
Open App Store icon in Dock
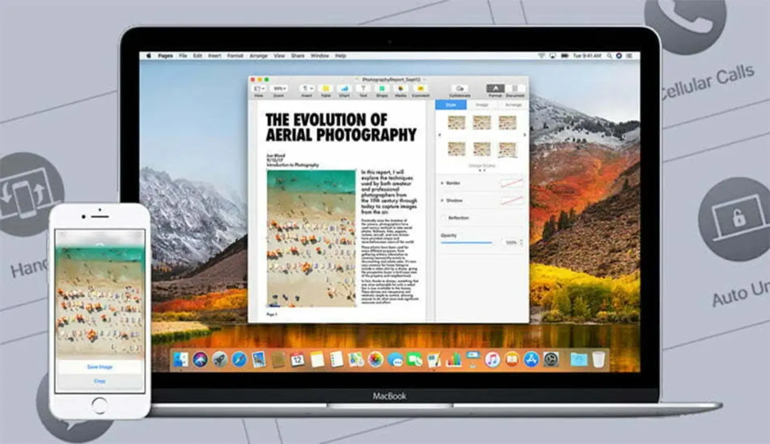tap(531, 359)
